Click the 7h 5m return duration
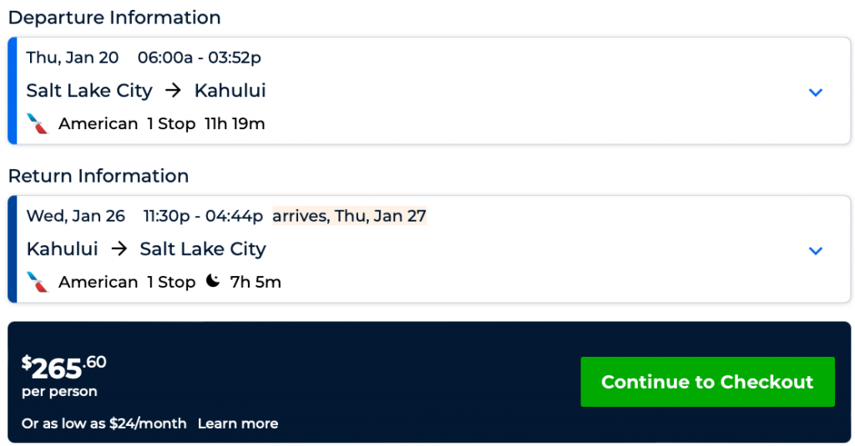The image size is (855, 446). point(255,283)
